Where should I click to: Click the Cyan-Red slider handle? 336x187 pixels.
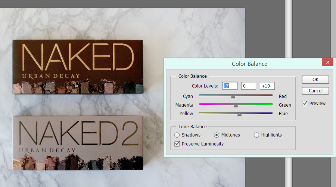[x=233, y=96]
